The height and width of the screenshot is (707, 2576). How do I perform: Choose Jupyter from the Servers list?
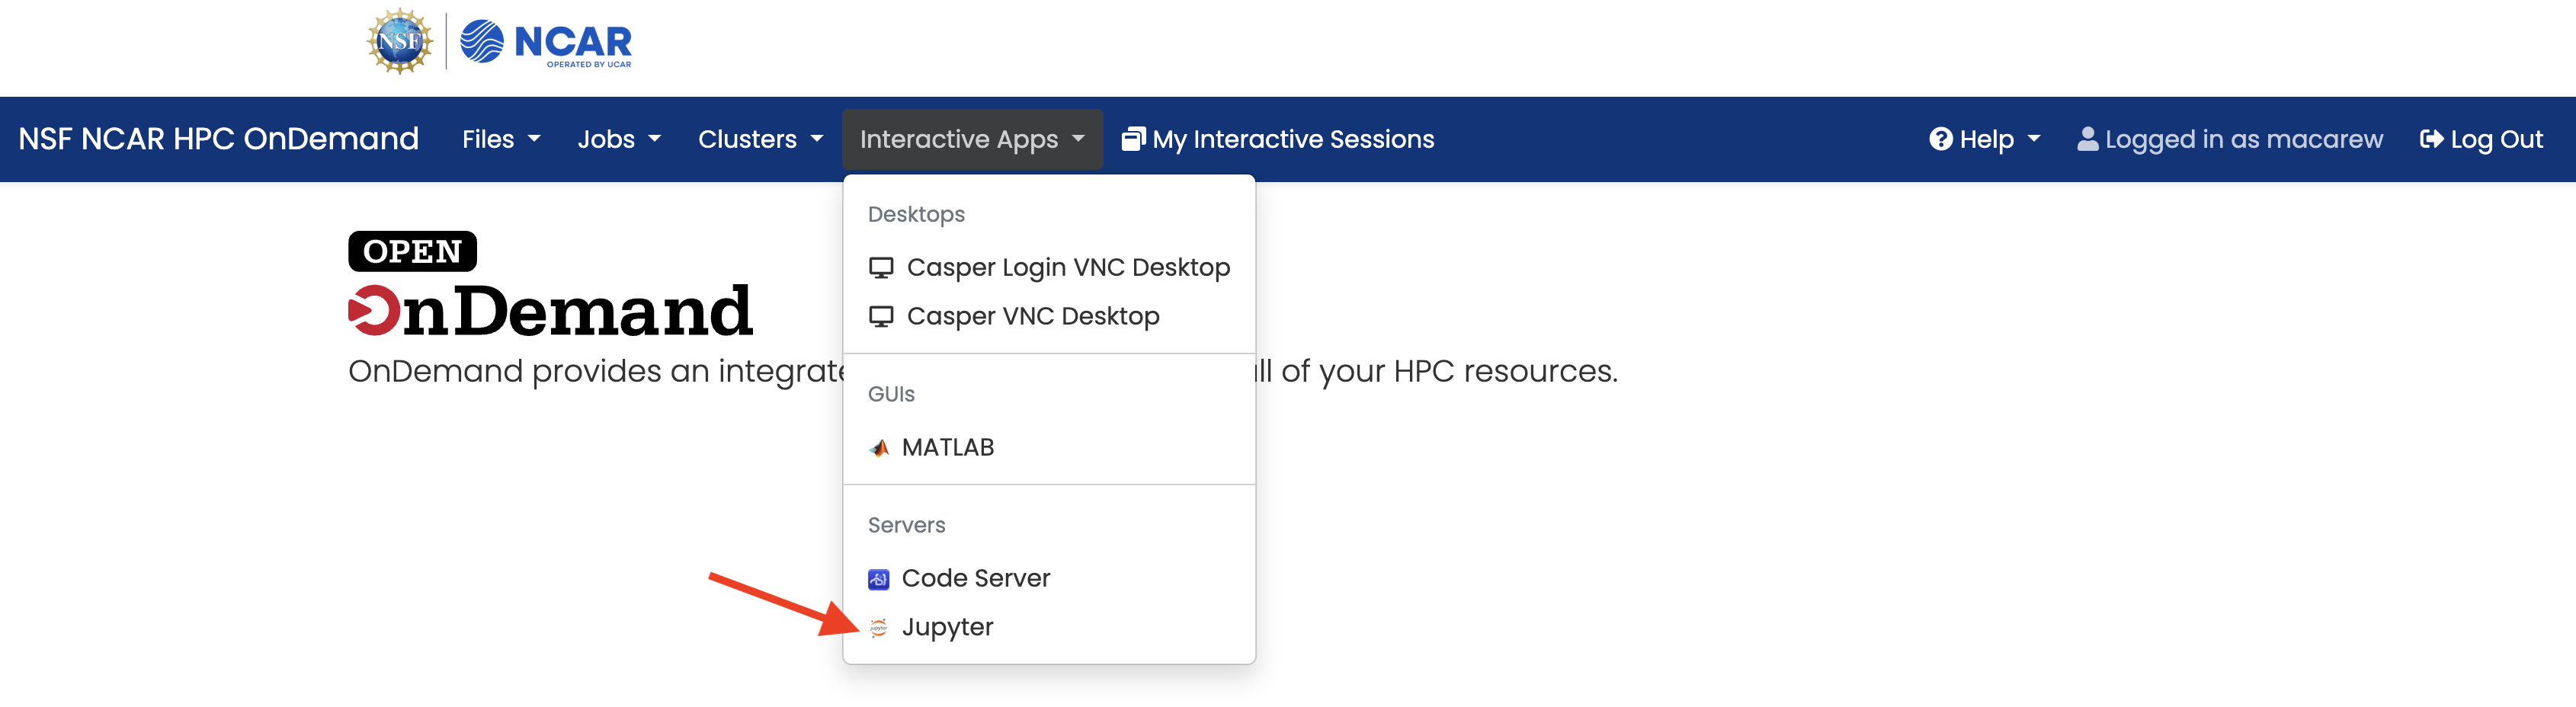1049,628
